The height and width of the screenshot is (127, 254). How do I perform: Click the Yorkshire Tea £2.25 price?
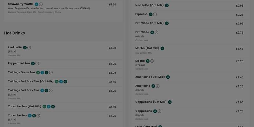coord(112,116)
